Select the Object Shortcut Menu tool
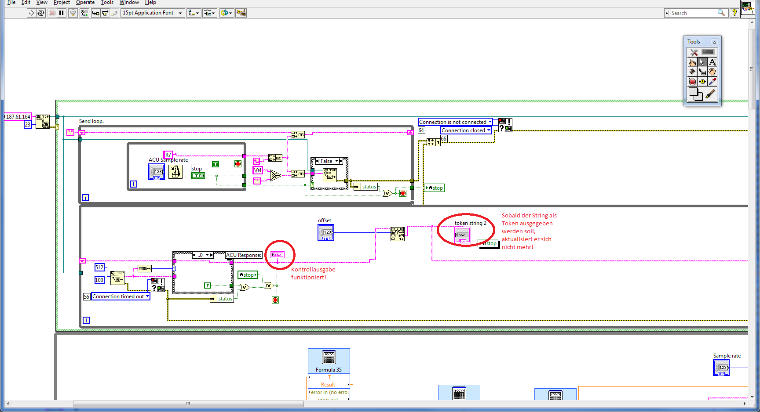The image size is (760, 412). (x=702, y=72)
